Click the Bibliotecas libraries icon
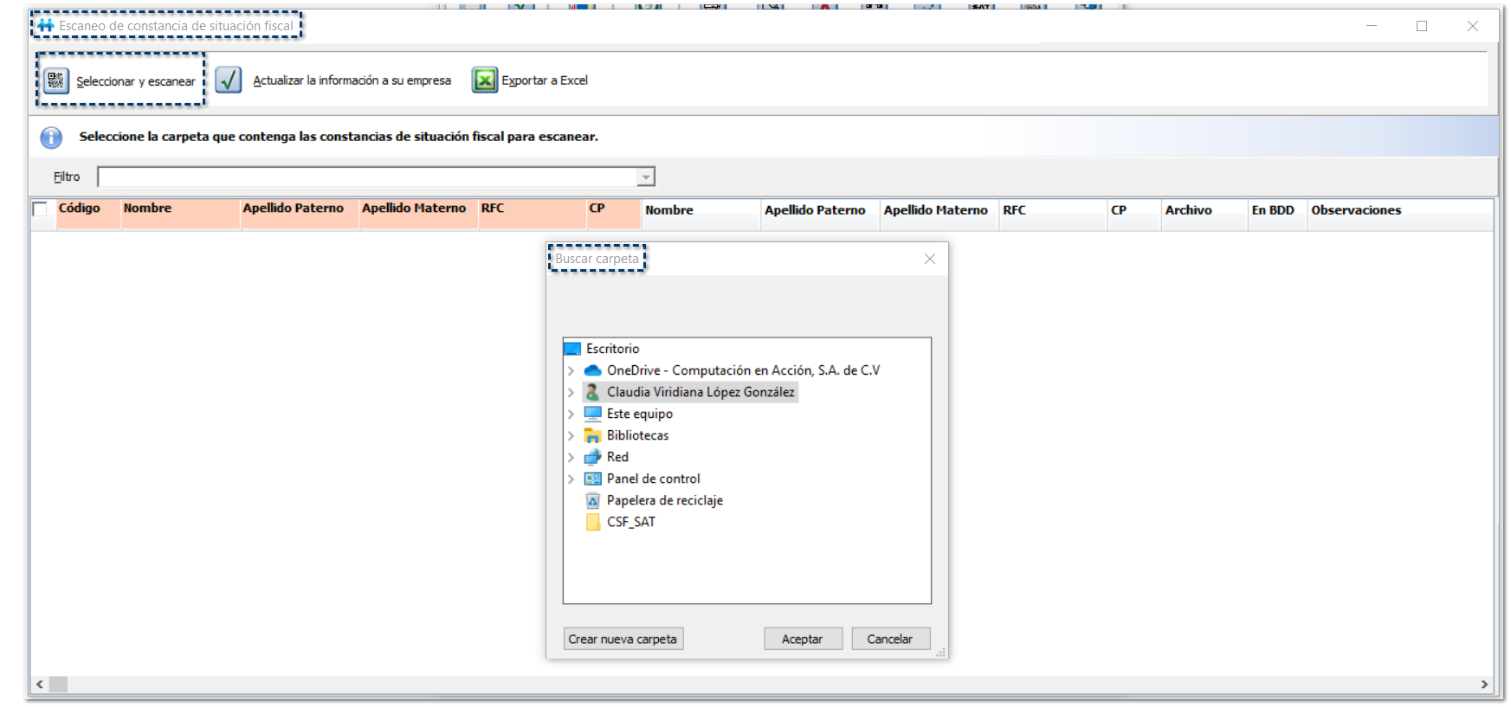 593,435
